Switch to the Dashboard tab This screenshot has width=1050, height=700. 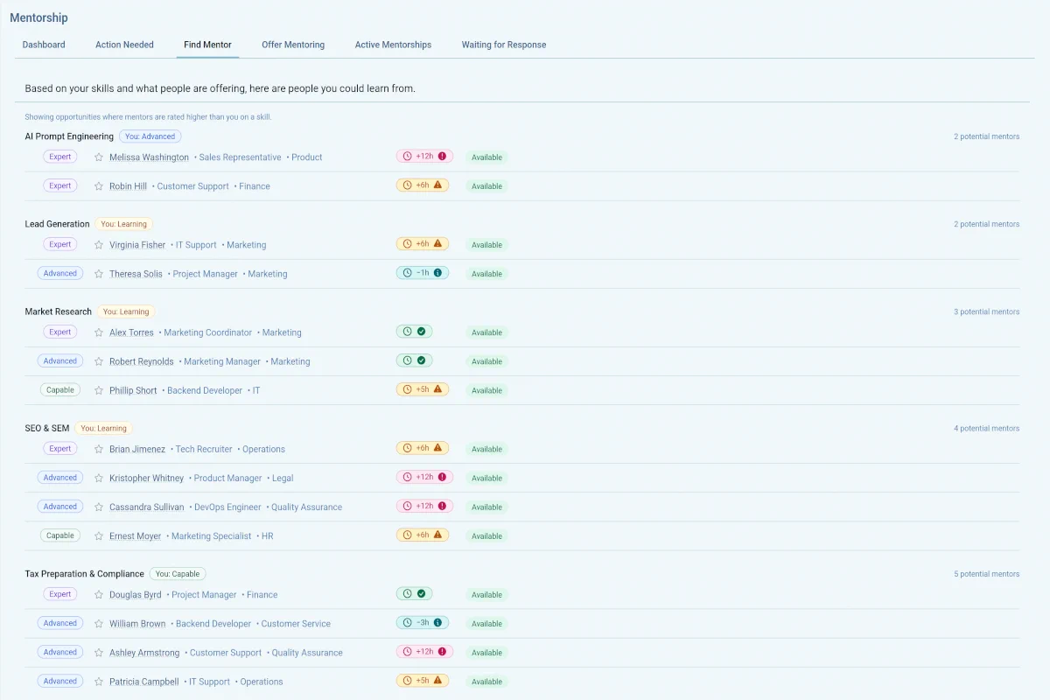(44, 45)
